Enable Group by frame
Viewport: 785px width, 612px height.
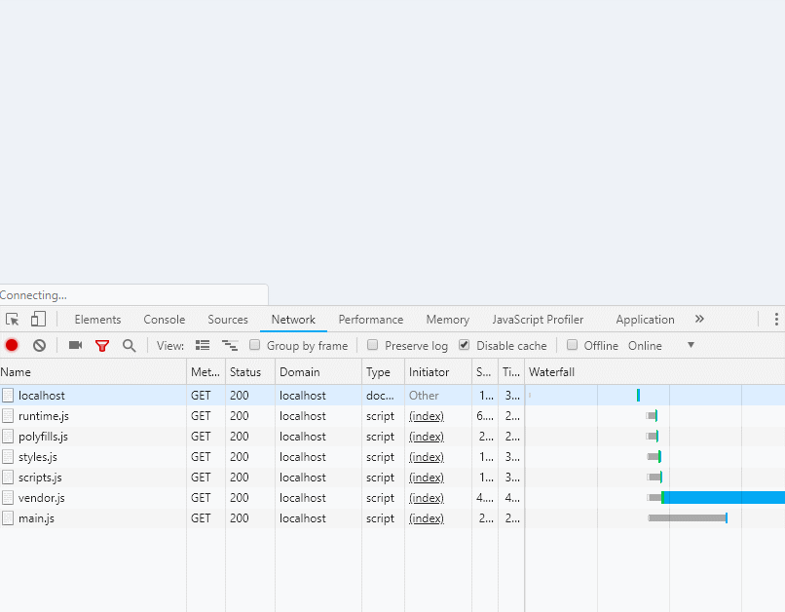(x=256, y=345)
